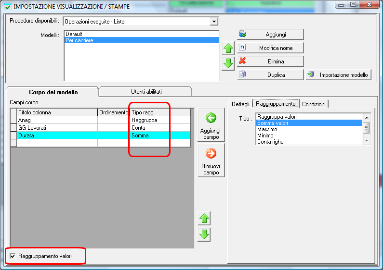Viewport: 383px width, 270px height.
Task: Click the row selector beside Anag.
Action: [13, 120]
